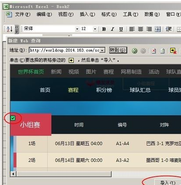Click the 导入(I) import button
Viewport: 181px width, 185px height.
pos(167,182)
